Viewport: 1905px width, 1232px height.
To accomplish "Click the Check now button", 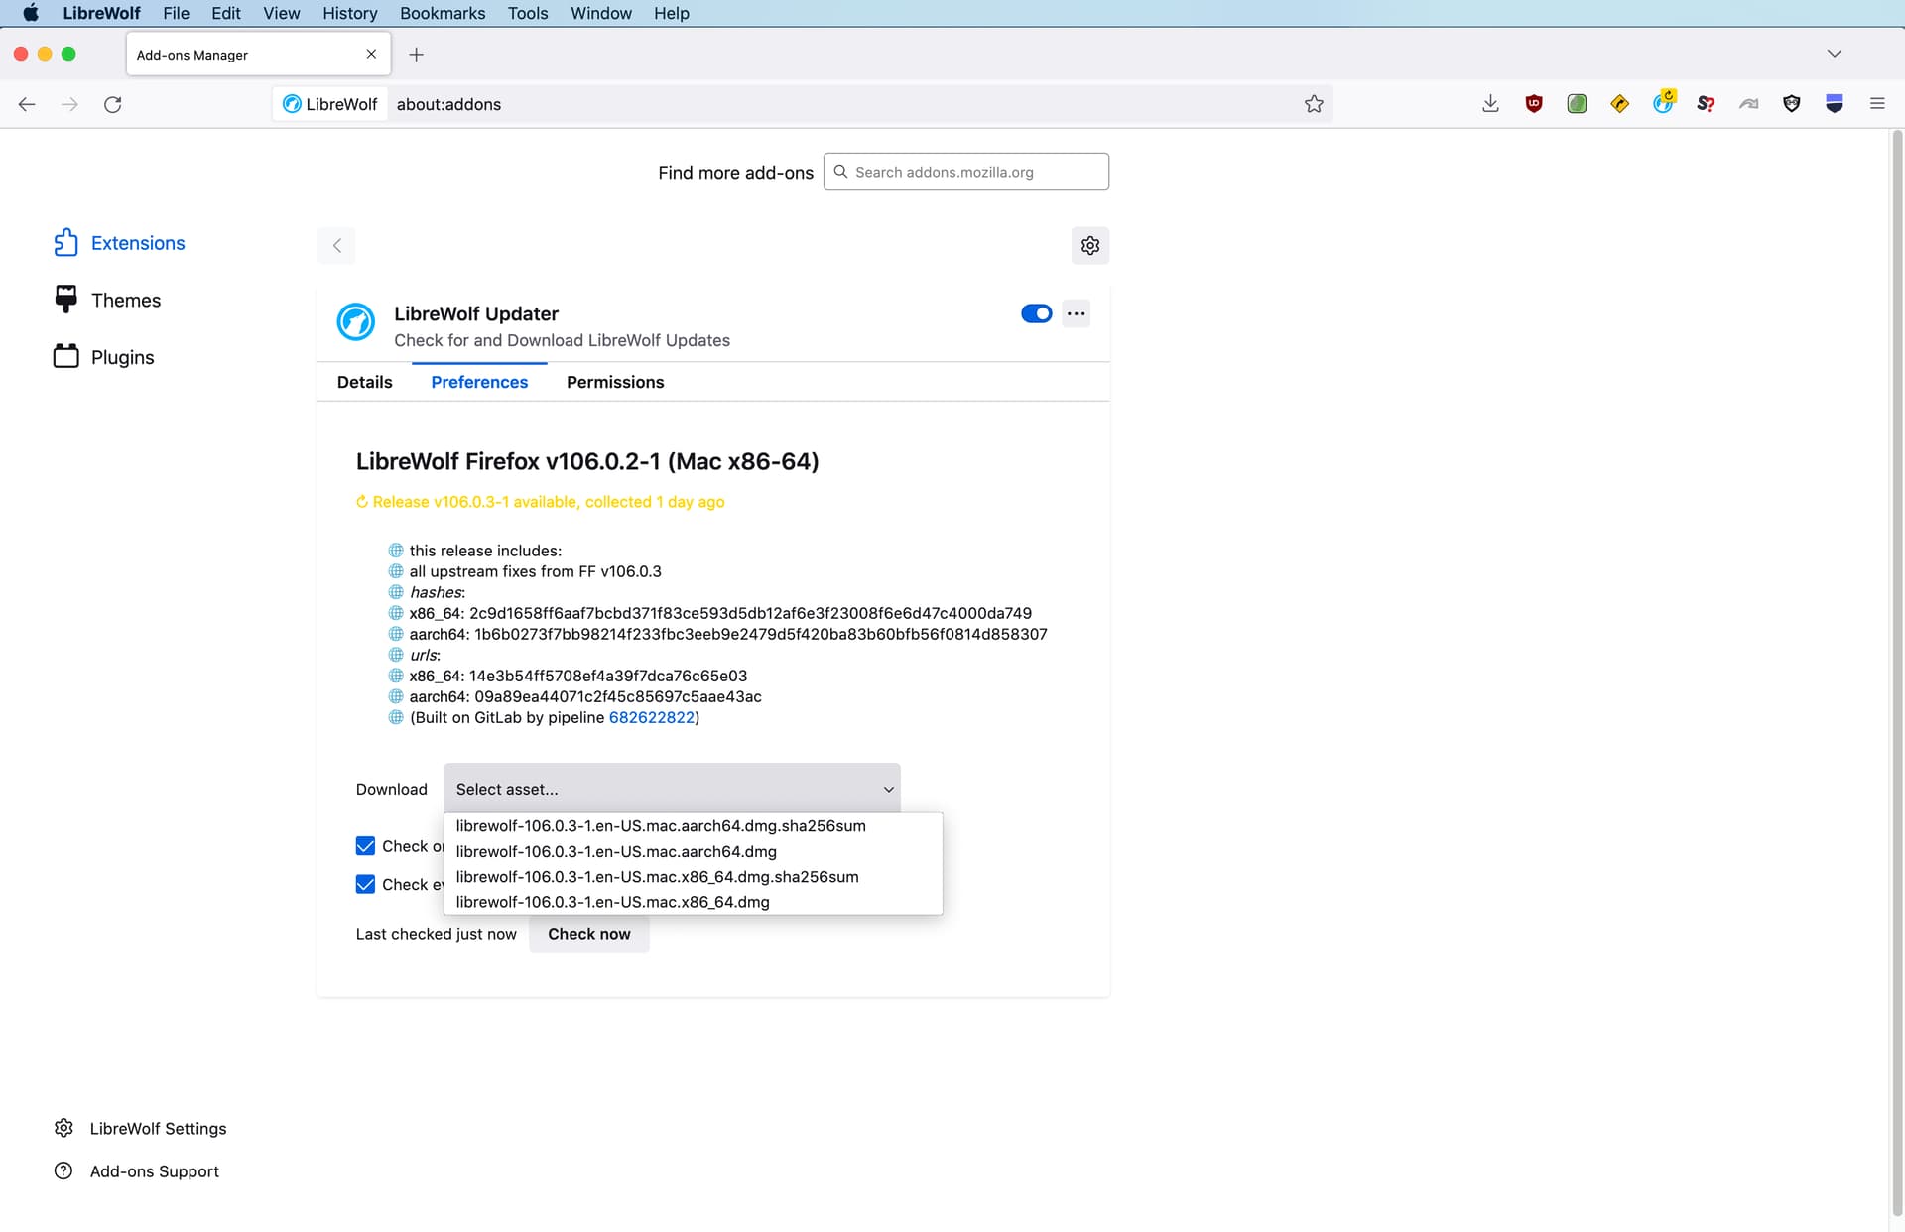I will point(588,934).
